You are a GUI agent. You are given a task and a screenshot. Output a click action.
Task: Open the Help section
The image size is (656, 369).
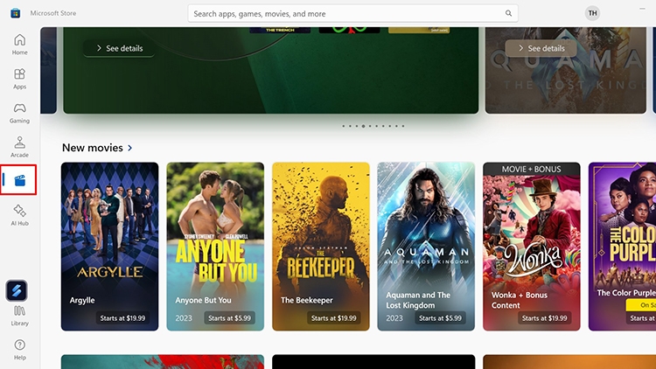[x=19, y=350]
